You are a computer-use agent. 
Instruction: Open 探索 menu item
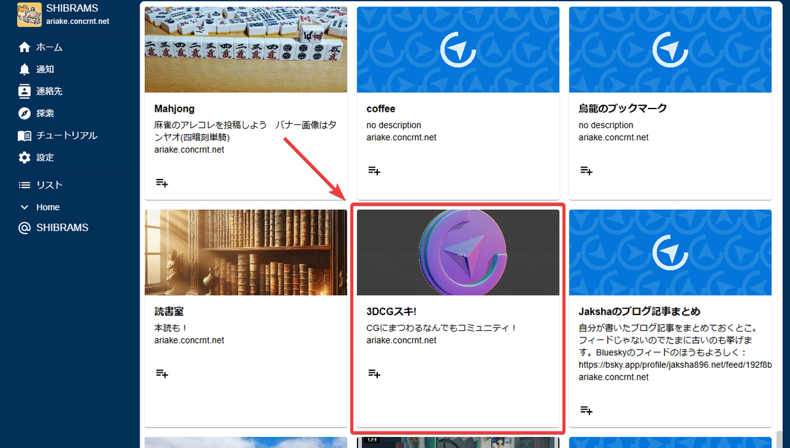(x=45, y=113)
